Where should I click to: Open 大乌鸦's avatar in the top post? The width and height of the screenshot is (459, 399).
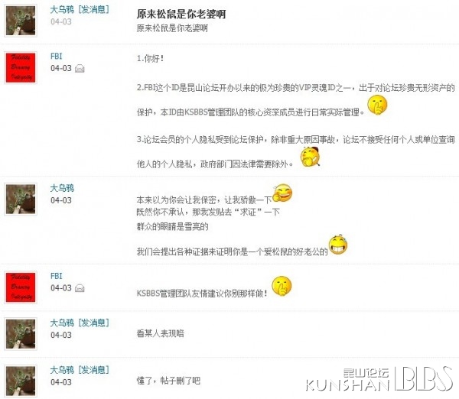point(21,21)
